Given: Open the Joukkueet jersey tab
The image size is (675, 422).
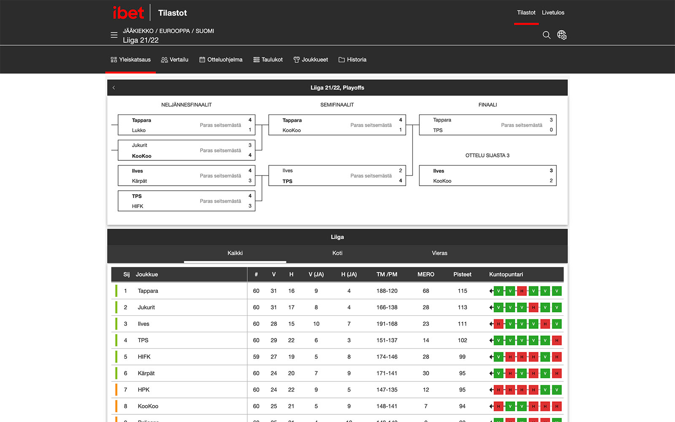Looking at the screenshot, I should coord(310,60).
